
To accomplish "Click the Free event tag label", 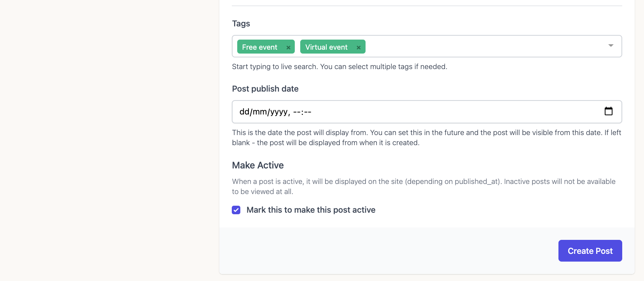I will pyautogui.click(x=260, y=47).
